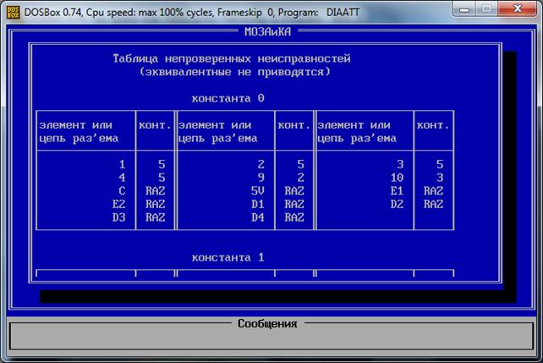Select element 'D3' in the left table
This screenshot has height=363, width=543.
click(118, 217)
